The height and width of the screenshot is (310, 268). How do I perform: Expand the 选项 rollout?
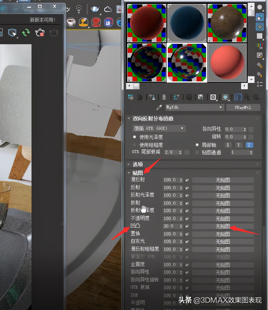(x=138, y=164)
